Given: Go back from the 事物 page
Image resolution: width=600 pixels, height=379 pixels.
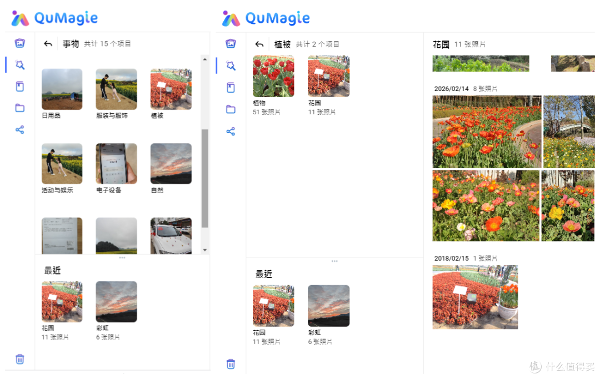Looking at the screenshot, I should point(48,44).
